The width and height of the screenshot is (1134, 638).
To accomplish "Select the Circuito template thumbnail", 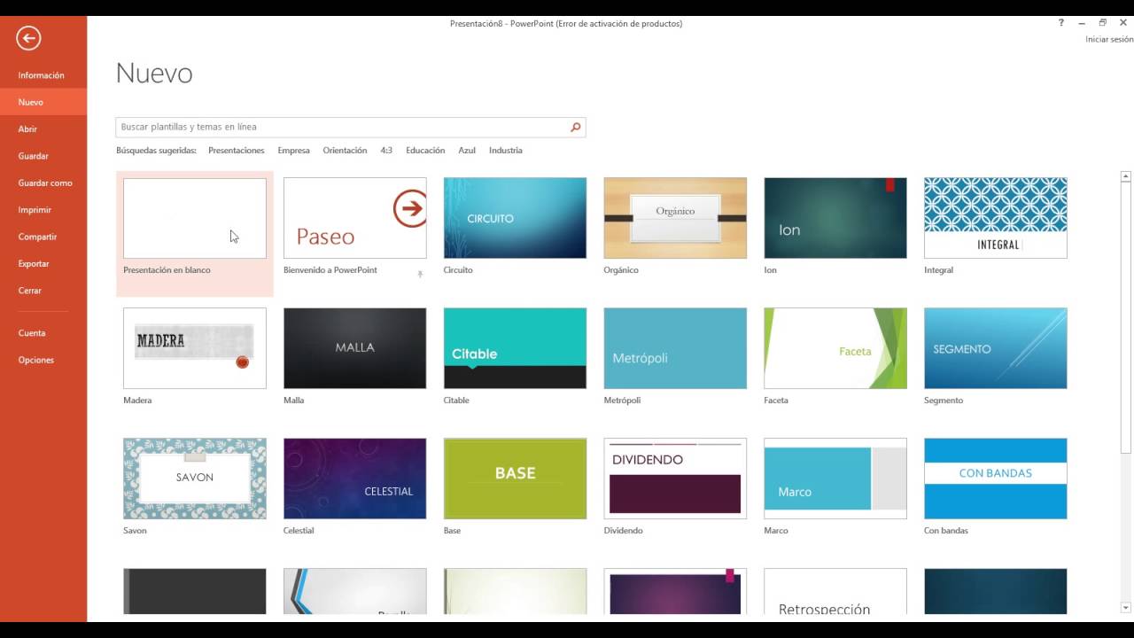I will coord(515,218).
